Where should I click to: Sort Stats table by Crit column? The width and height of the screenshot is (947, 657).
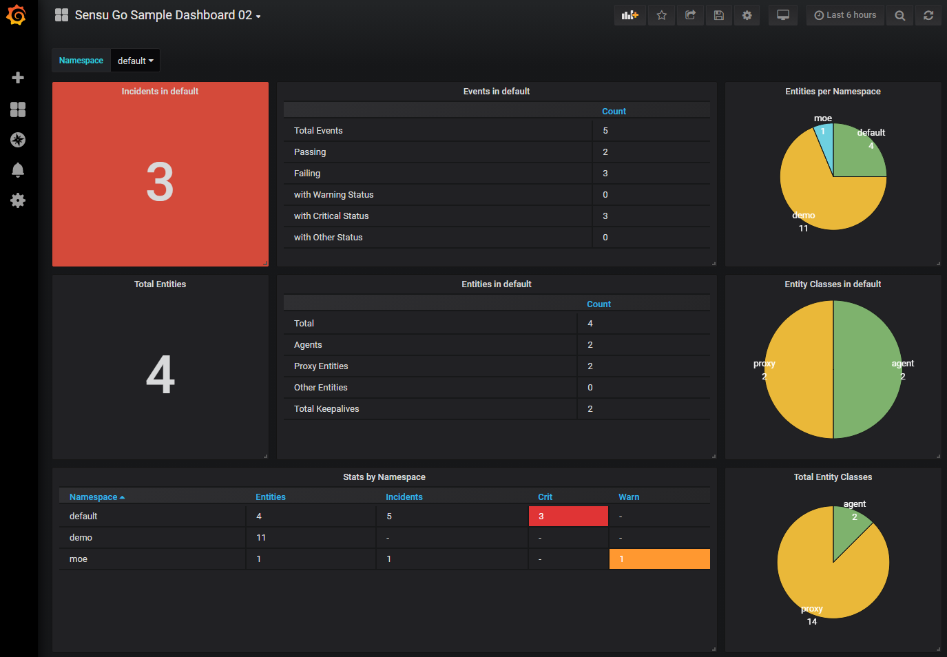point(545,497)
